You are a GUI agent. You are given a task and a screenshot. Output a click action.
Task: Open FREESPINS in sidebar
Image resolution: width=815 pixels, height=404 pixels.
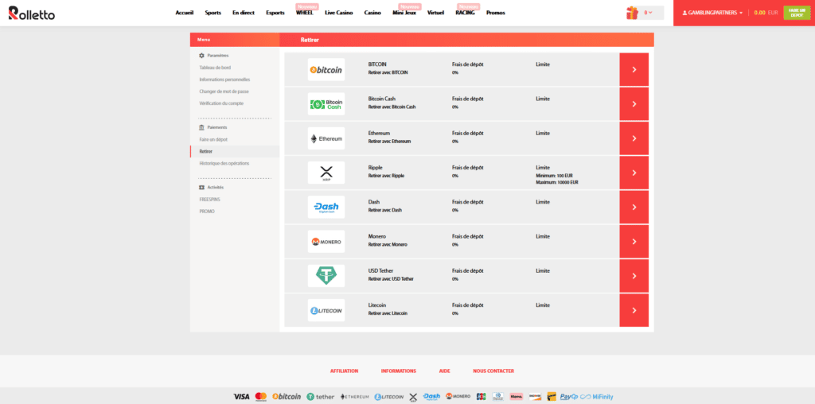point(209,200)
